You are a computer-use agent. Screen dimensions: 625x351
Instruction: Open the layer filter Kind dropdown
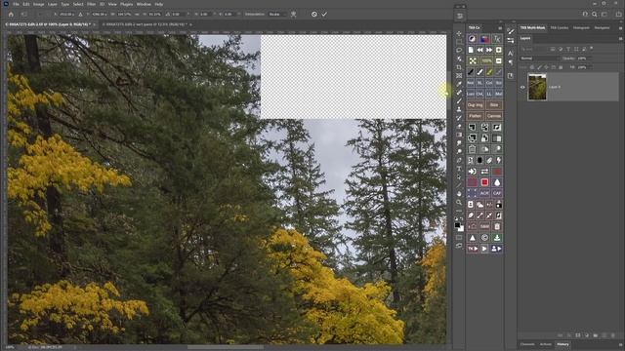(x=533, y=49)
